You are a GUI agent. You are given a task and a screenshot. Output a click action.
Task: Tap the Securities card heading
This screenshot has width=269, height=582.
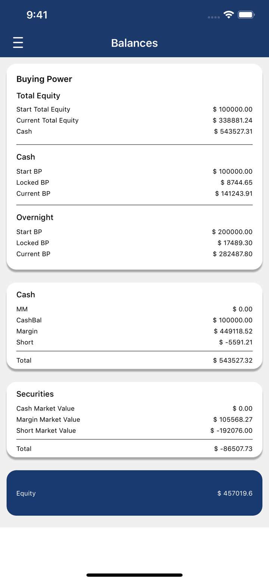pos(35,394)
